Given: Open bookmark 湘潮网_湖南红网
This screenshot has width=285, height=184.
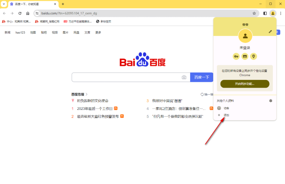Looking at the screenshot, I should tap(47, 21).
